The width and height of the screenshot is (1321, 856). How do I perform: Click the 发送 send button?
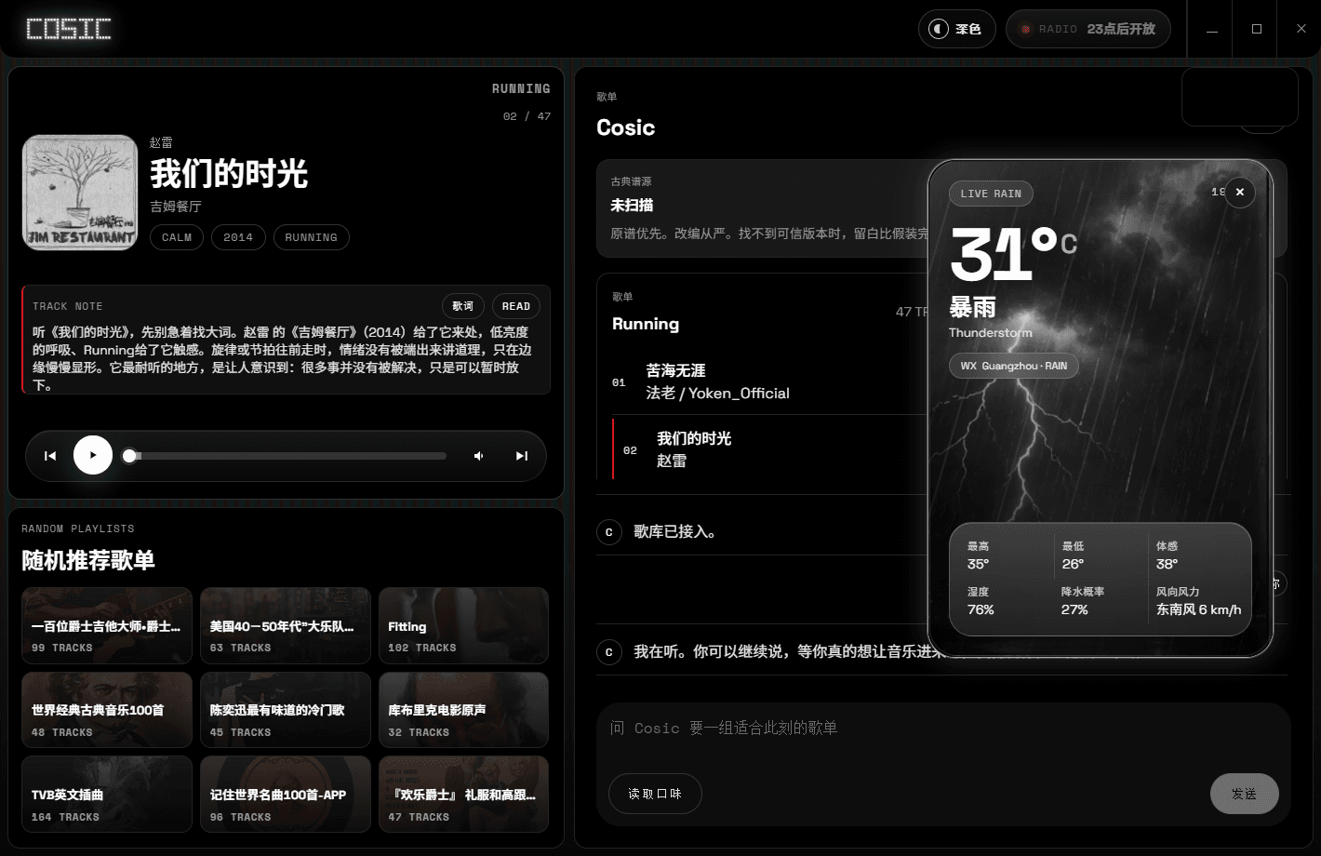pos(1244,794)
